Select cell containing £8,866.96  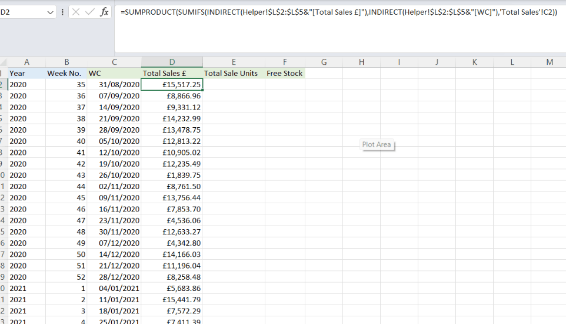[172, 96]
